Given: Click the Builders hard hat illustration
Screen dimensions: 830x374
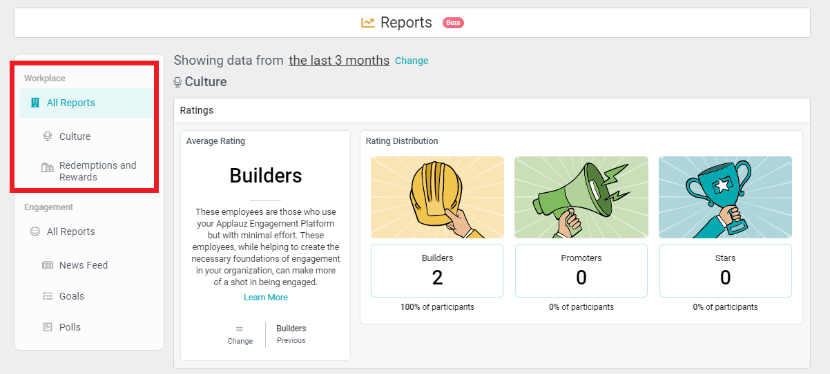Looking at the screenshot, I should click(437, 197).
